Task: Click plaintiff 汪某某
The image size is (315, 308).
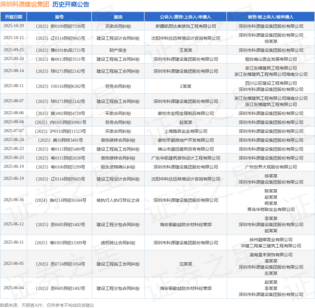Action: (x=185, y=264)
